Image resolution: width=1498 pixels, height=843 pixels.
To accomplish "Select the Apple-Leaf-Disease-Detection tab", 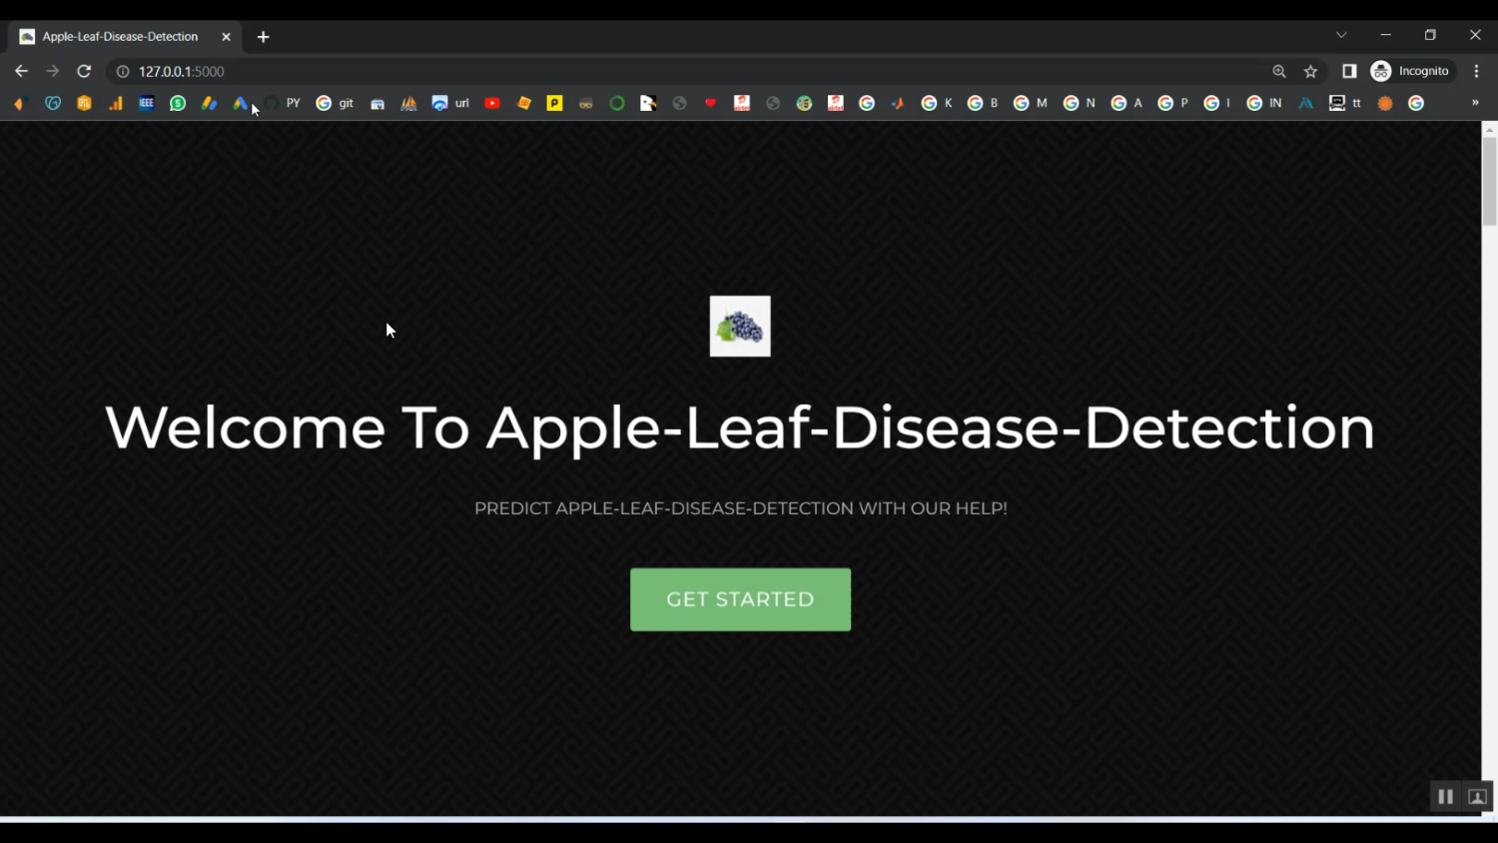I will (x=120, y=36).
